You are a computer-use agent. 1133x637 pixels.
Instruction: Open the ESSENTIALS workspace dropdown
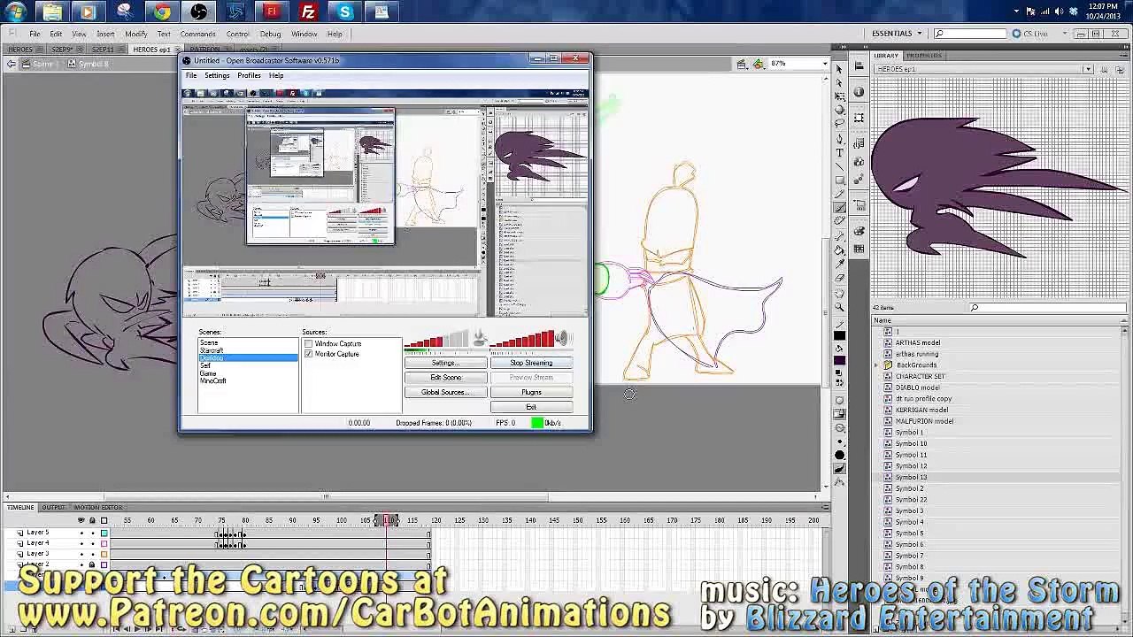click(897, 34)
